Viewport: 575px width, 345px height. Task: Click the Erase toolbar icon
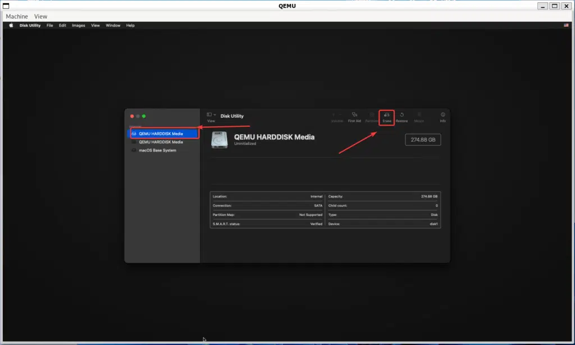point(386,115)
